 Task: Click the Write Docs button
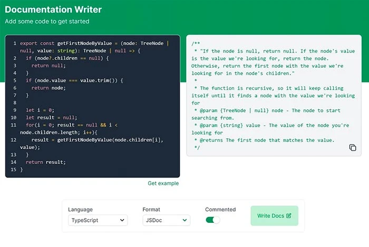pos(275,215)
